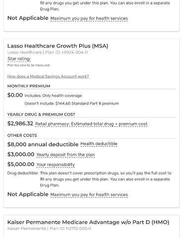This screenshot has height=238, width=183.
Task: Click 'Plan too new to be measured' text
Action: pos(28,65)
